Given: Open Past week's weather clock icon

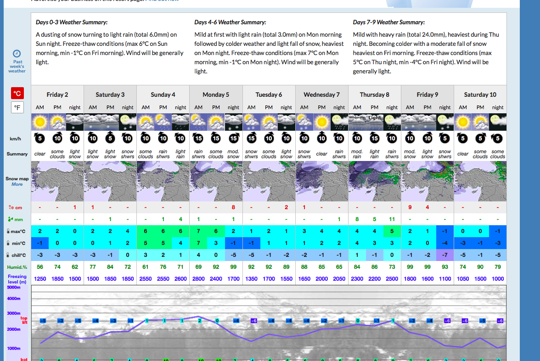Looking at the screenshot, I should (17, 54).
